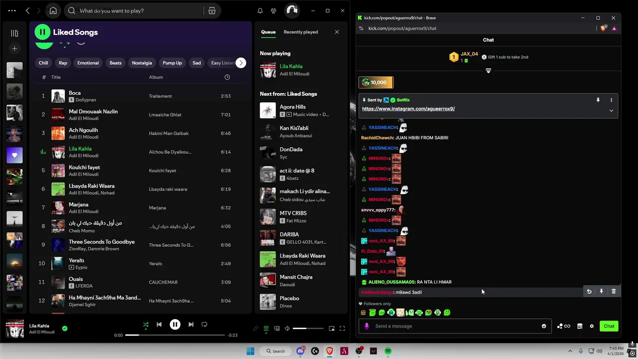638x359 pixels.
Task: Open Spotify notifications bell
Action: (260, 10)
